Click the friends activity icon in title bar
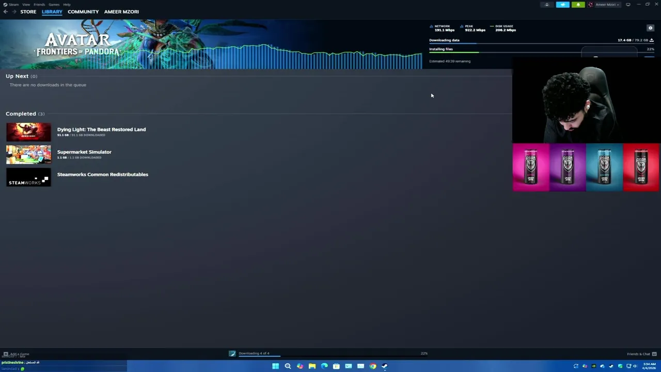 pyautogui.click(x=547, y=5)
